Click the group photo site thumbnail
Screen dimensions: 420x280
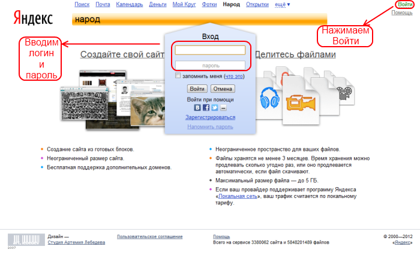coord(85,105)
